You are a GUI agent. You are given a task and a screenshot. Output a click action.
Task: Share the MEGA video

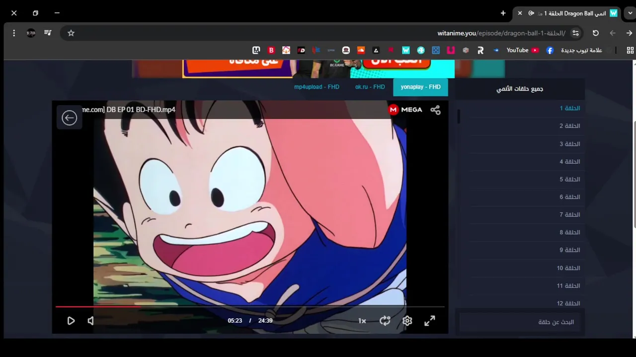click(435, 110)
